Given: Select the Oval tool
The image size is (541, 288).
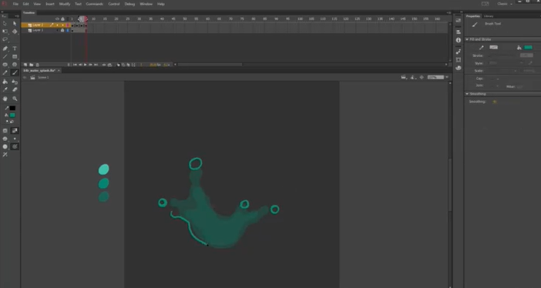Looking at the screenshot, I should point(5,65).
